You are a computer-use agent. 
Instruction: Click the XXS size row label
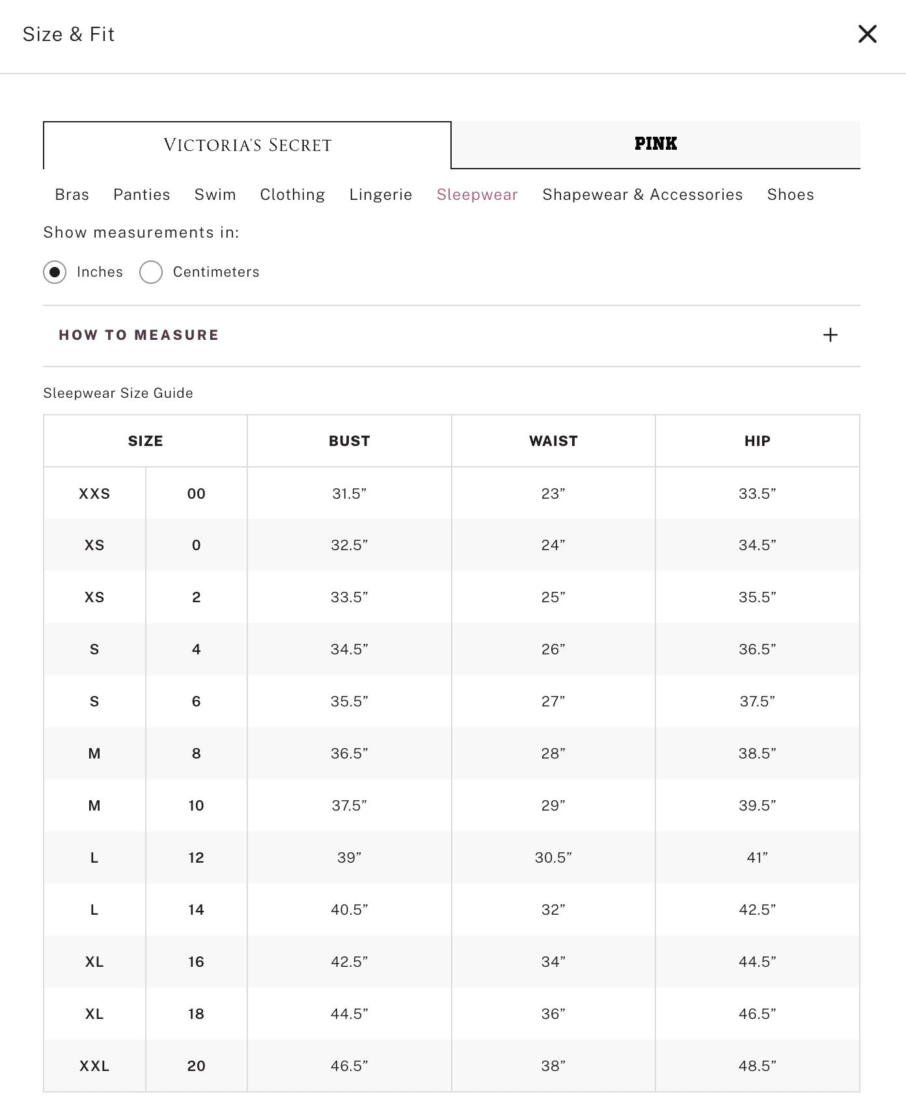coord(94,494)
